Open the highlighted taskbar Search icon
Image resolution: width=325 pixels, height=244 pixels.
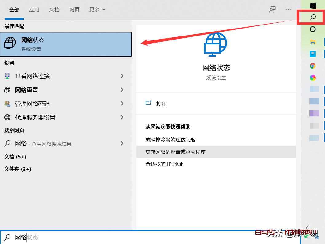pyautogui.click(x=312, y=17)
